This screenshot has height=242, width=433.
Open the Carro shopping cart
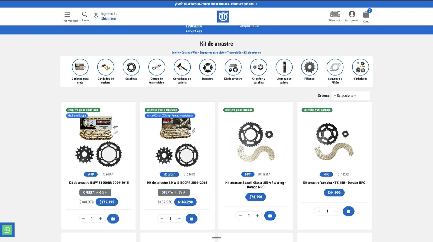366,14
